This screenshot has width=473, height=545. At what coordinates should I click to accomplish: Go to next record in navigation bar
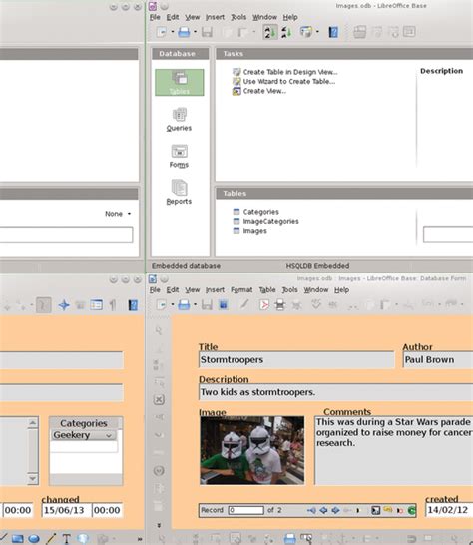pos(335,510)
